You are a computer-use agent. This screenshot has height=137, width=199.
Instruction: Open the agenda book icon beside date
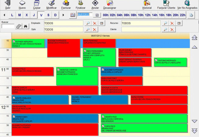coord(73,15)
